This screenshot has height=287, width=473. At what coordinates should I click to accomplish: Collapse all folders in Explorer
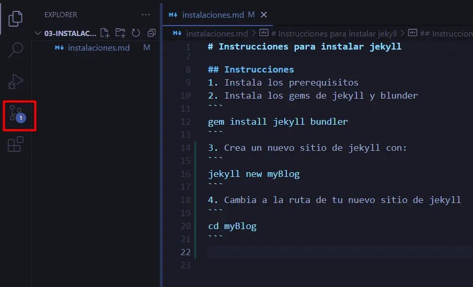[x=152, y=33]
